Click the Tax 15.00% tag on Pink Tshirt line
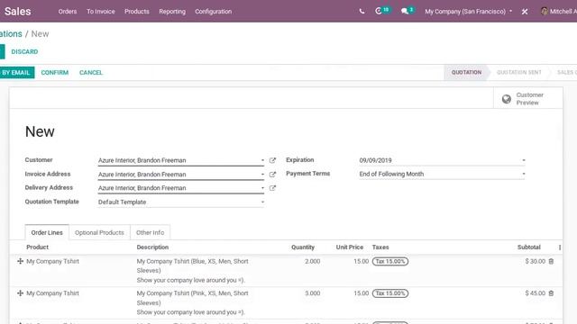This screenshot has width=577, height=324. click(390, 293)
